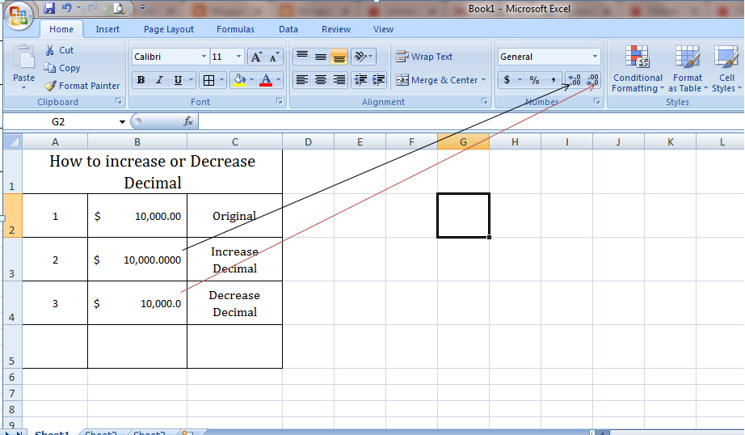
Task: Select the cell containing 10,000.0000
Action: (137, 260)
